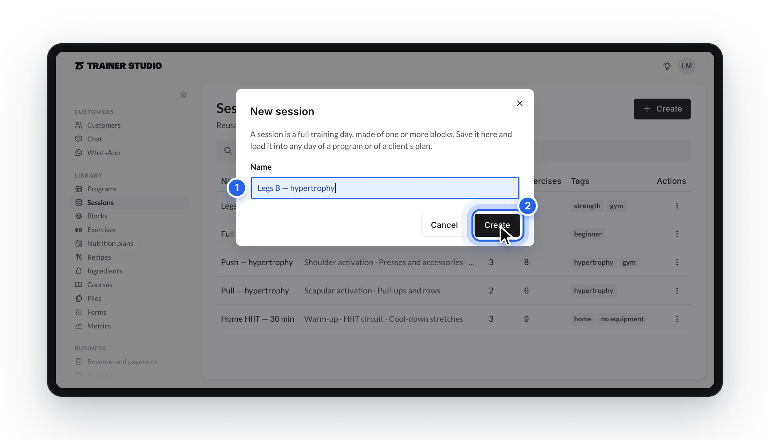Close the New session dialog with X
770x440 pixels.
[x=519, y=103]
